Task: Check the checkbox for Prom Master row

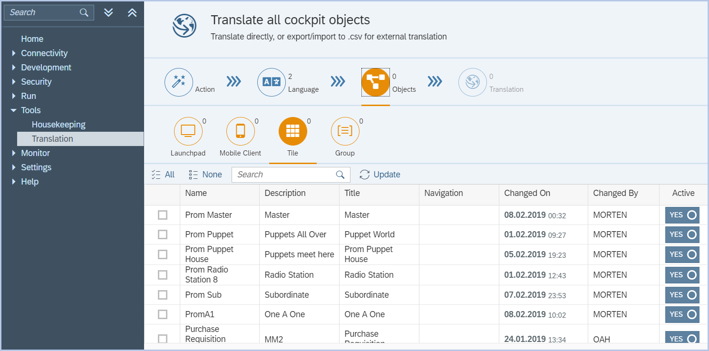Action: [162, 214]
